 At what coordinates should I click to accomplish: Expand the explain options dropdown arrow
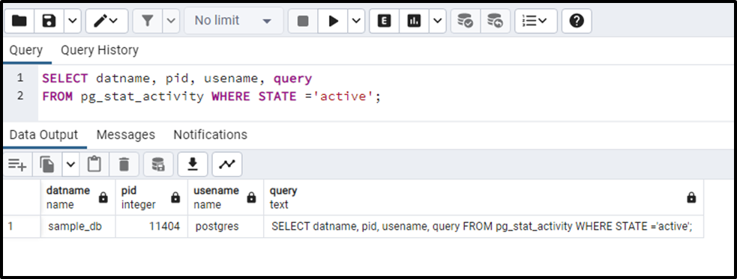pos(438,21)
